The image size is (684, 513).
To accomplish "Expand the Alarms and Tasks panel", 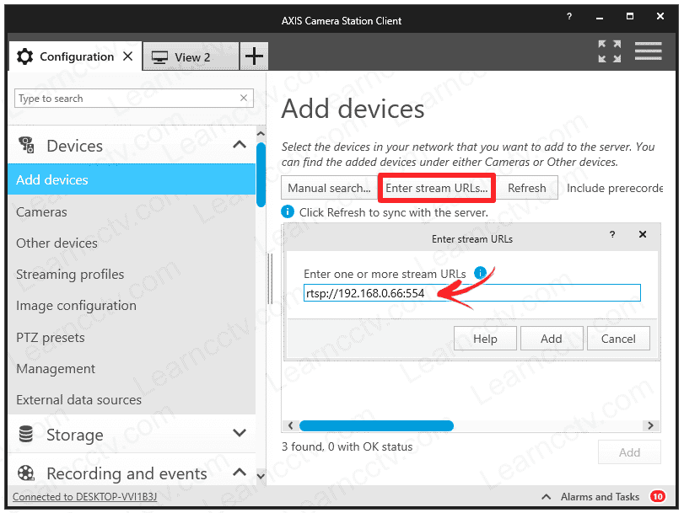I will (x=547, y=497).
